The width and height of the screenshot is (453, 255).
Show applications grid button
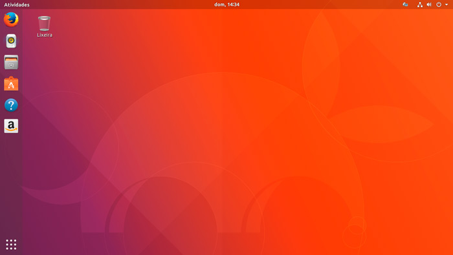click(11, 244)
